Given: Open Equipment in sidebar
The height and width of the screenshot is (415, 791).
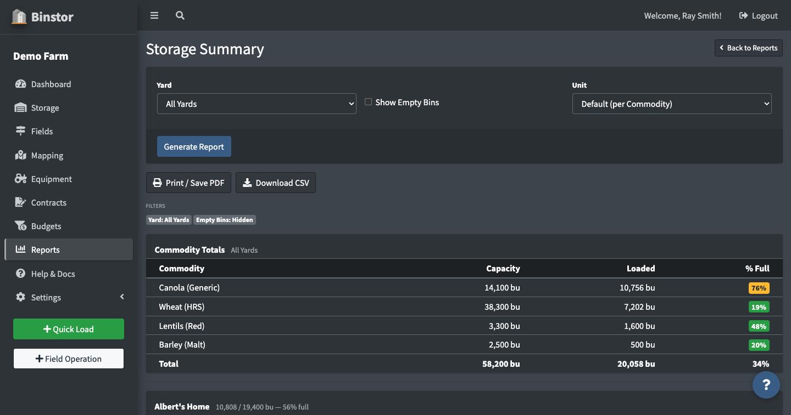Looking at the screenshot, I should [x=69, y=179].
